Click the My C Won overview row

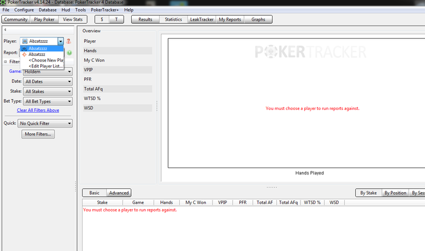click(x=118, y=60)
